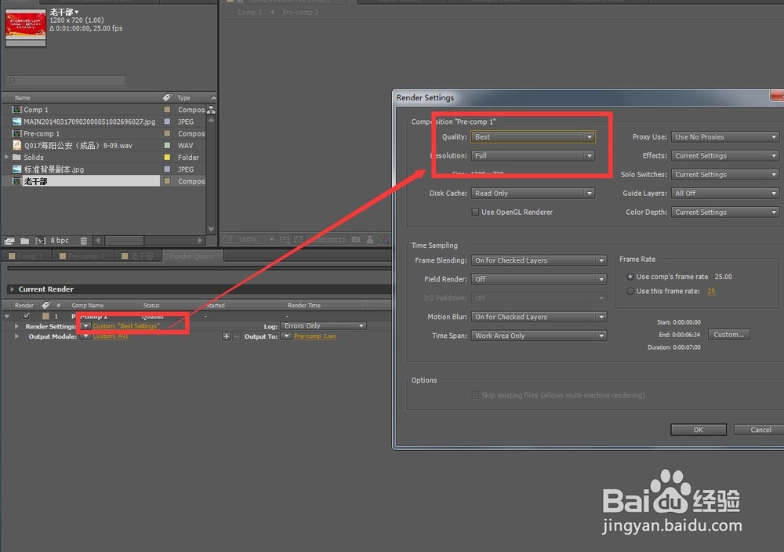Remove output module with minus icon

(x=237, y=336)
